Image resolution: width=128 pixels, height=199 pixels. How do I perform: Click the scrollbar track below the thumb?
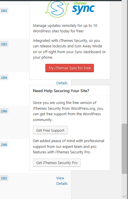(x=124, y=184)
